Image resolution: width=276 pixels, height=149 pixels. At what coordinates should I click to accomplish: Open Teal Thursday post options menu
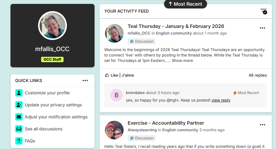(262, 28)
